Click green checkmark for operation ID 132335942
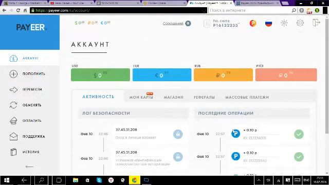Image resolution: width=329 pixels, height=185 pixels. click(x=299, y=157)
